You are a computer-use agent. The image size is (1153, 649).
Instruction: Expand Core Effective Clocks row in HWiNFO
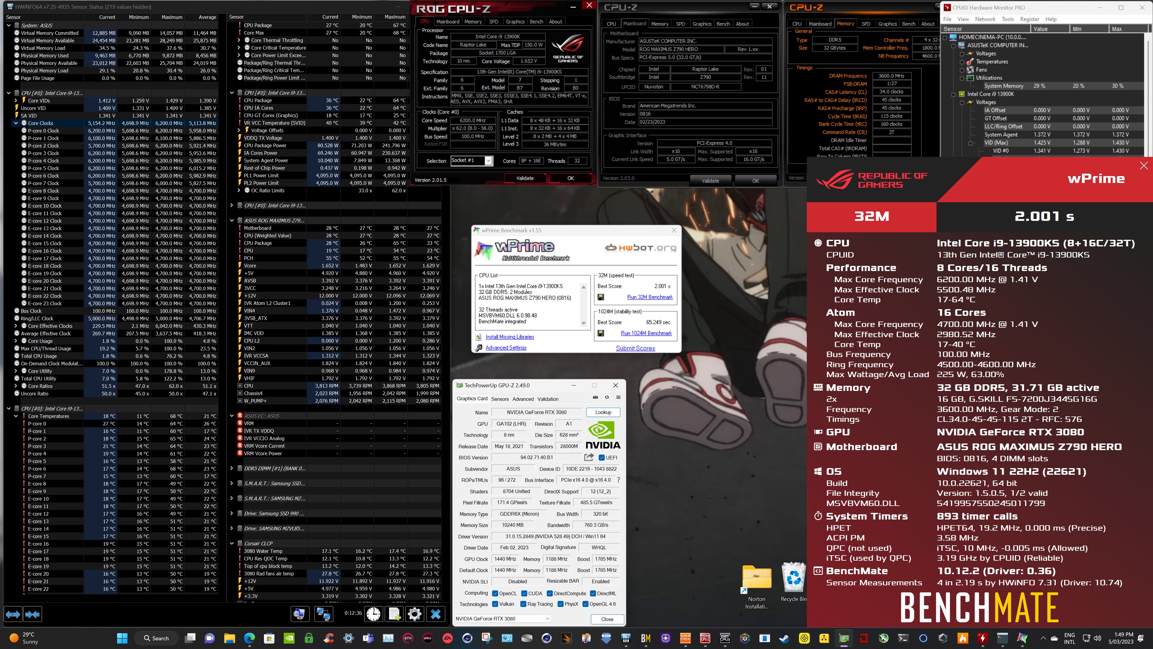(x=16, y=326)
